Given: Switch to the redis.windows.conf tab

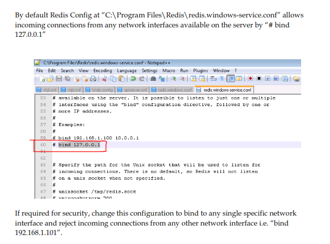Looking at the screenshot, I should (172, 90).
